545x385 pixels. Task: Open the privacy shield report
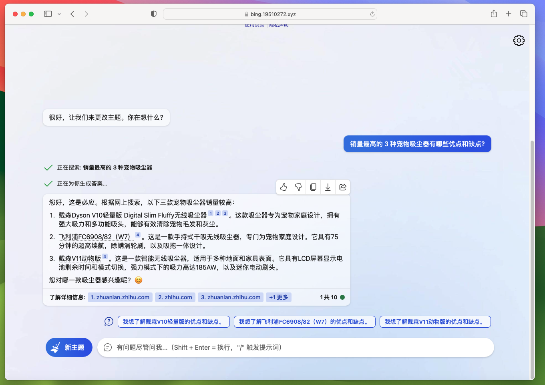tap(154, 14)
